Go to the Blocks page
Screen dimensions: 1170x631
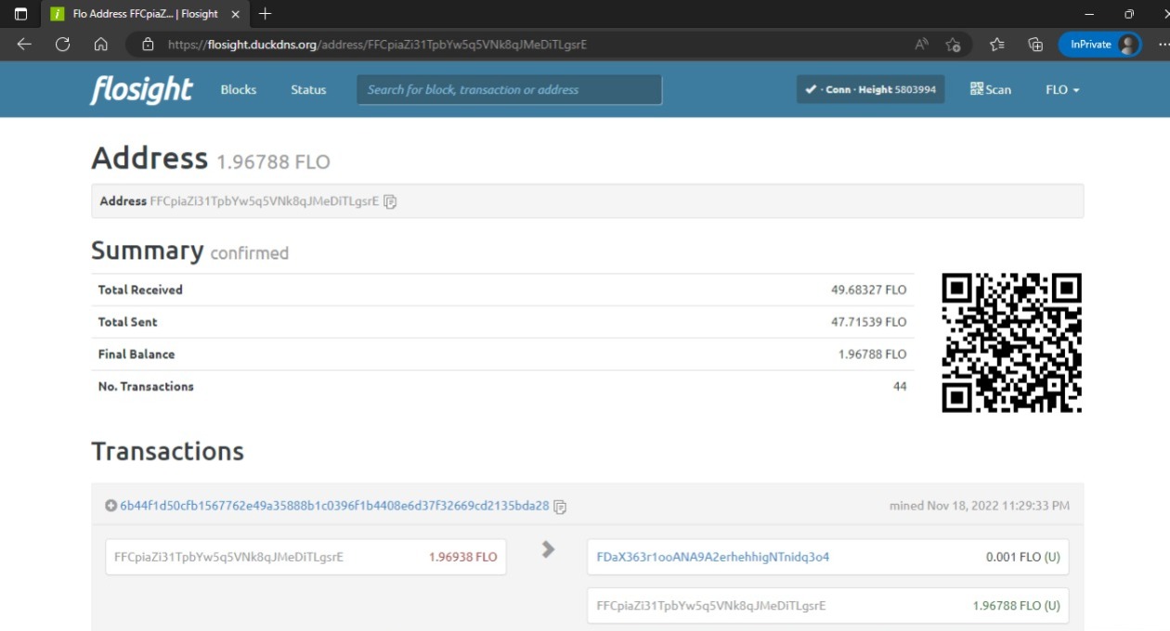(x=239, y=89)
